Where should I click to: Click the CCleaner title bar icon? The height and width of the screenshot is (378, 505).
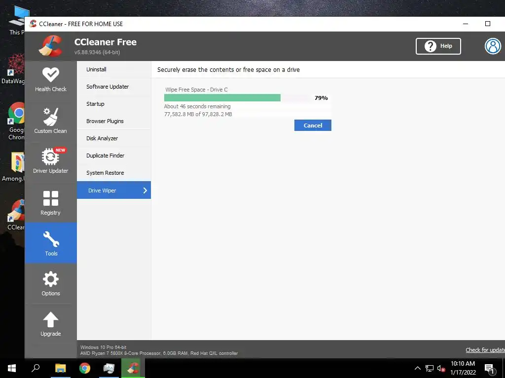(x=33, y=24)
